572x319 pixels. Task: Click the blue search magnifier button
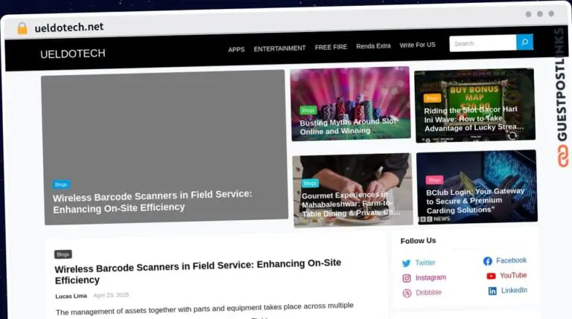[x=524, y=42]
